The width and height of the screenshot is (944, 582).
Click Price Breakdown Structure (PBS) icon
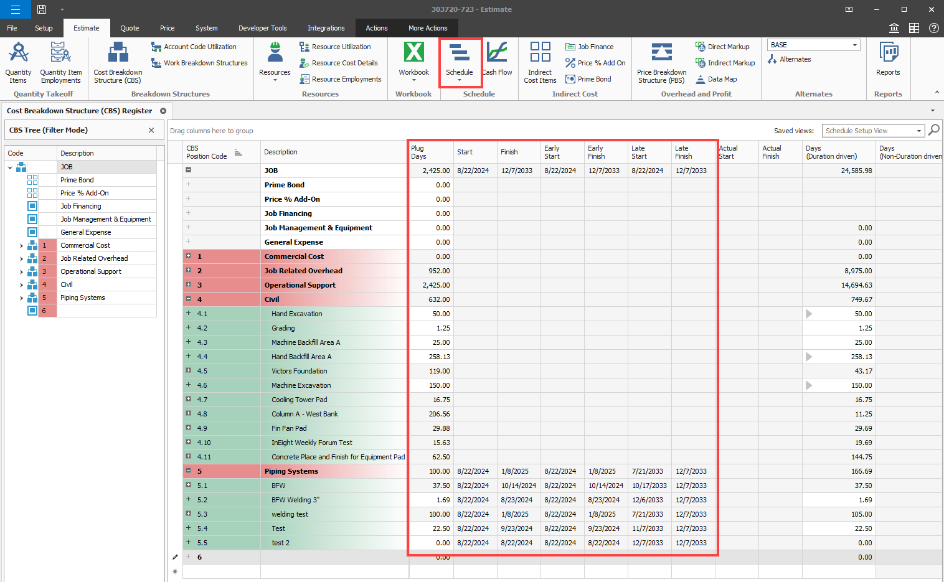(x=661, y=53)
